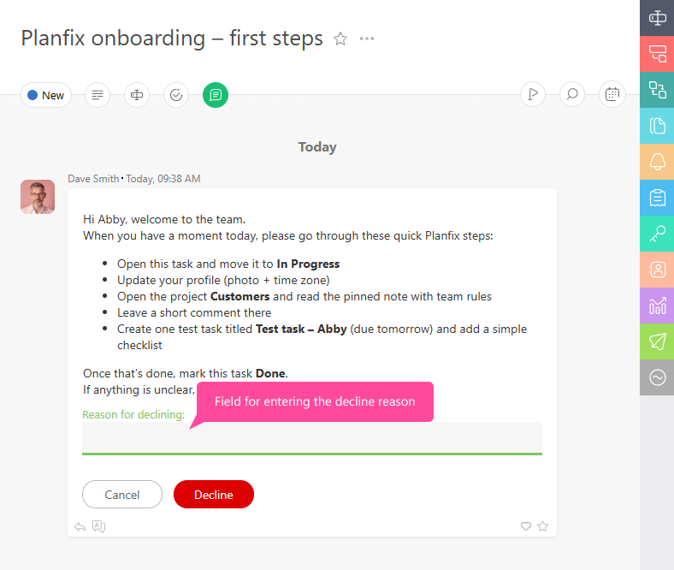Click Dave Smith's avatar photo
Screen dimensions: 674x570
pos(38,197)
